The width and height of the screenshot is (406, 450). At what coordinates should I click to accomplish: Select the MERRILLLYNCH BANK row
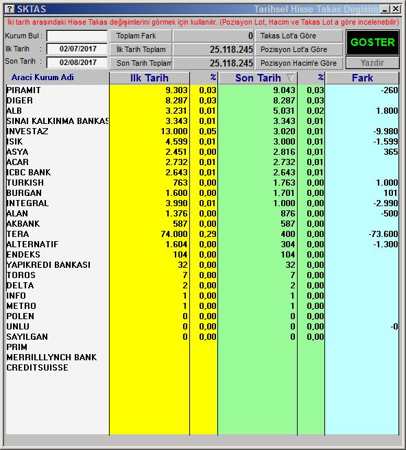pyautogui.click(x=202, y=358)
